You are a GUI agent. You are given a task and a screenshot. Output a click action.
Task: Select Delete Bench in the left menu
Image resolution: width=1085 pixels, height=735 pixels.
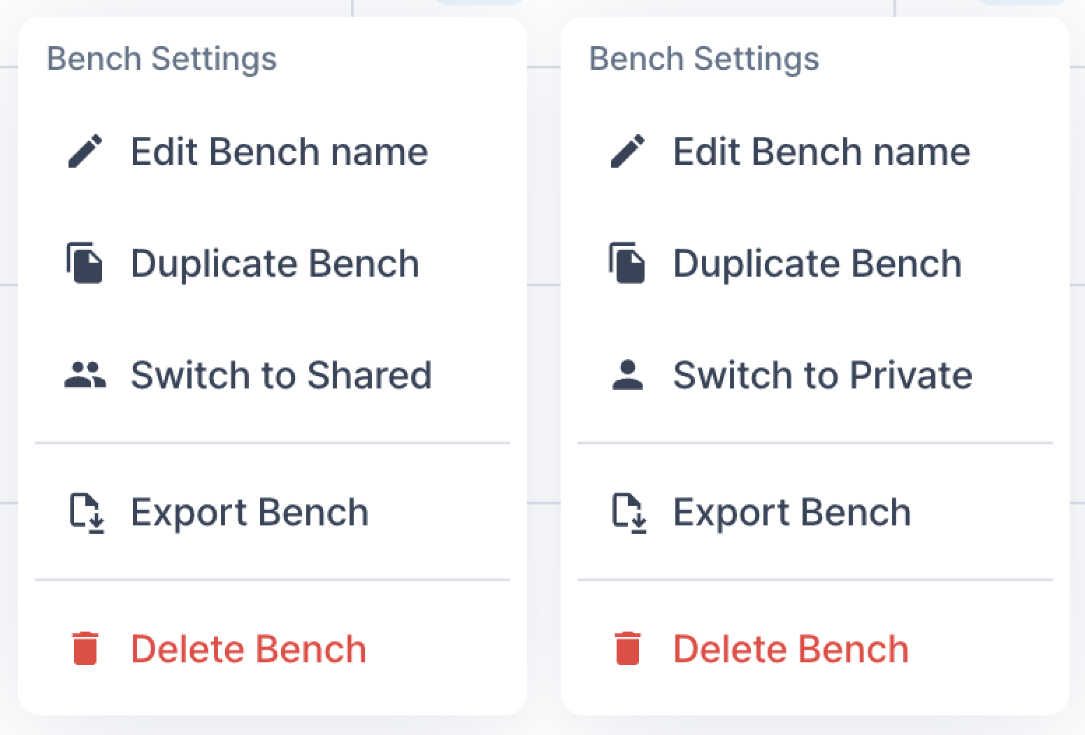248,649
